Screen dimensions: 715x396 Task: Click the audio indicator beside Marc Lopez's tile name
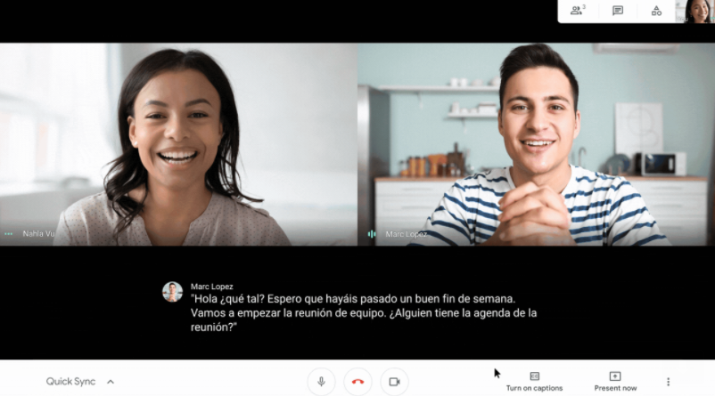(372, 234)
